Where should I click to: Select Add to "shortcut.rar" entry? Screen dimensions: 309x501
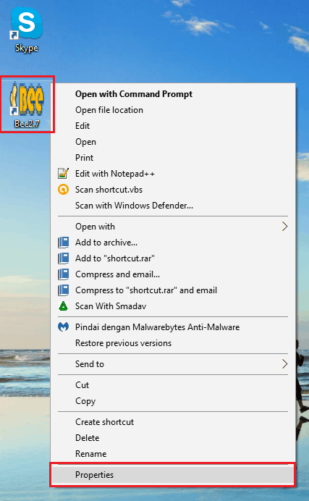(x=115, y=258)
